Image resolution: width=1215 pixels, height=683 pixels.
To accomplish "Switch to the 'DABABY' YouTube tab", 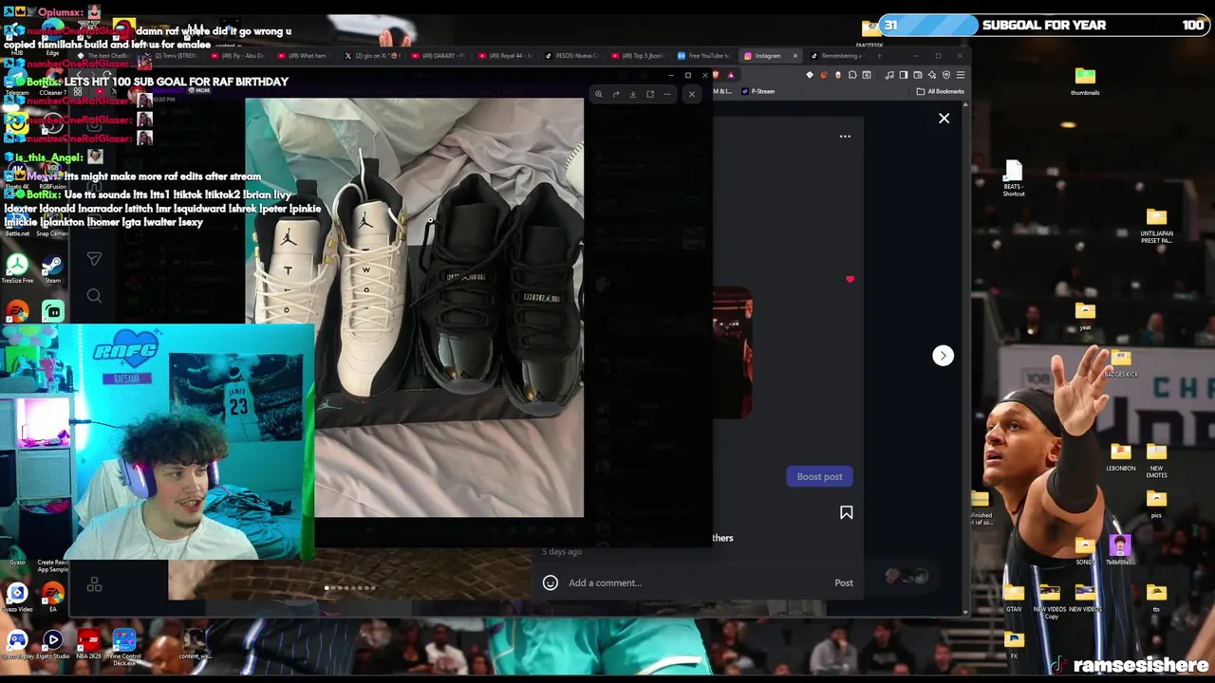I will 439,56.
